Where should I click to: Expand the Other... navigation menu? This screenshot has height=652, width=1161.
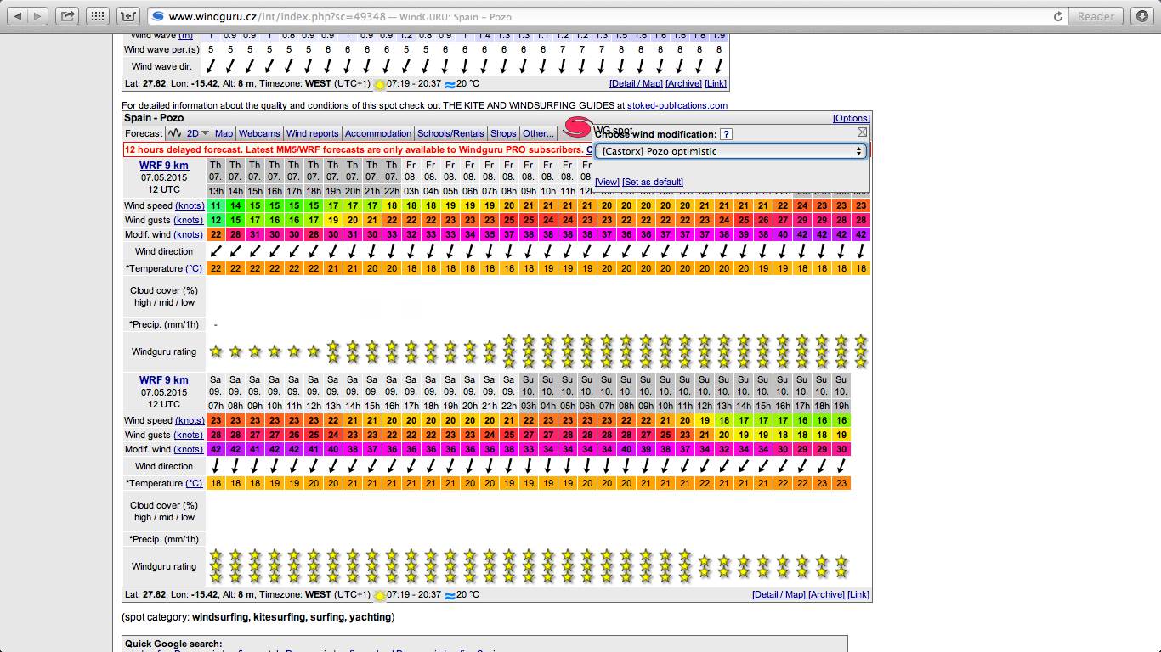click(538, 133)
